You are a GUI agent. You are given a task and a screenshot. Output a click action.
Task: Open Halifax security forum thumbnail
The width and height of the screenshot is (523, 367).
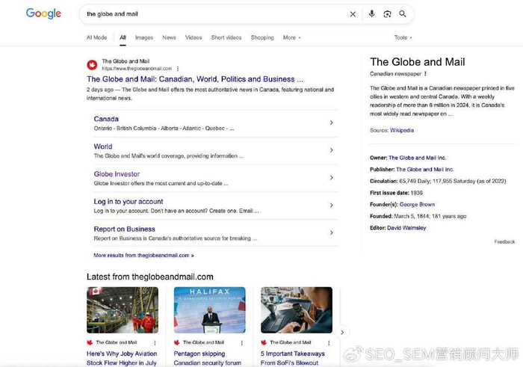209,310
